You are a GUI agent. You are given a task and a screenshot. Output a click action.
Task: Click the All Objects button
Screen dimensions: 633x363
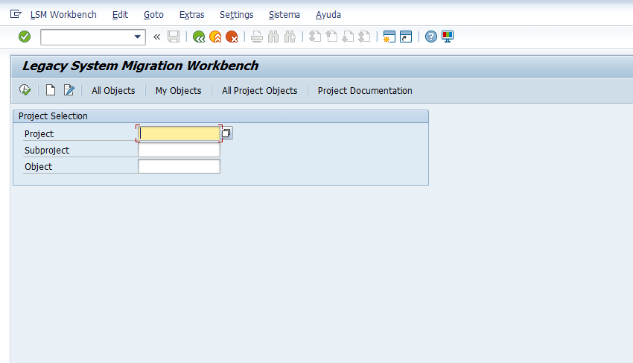113,90
